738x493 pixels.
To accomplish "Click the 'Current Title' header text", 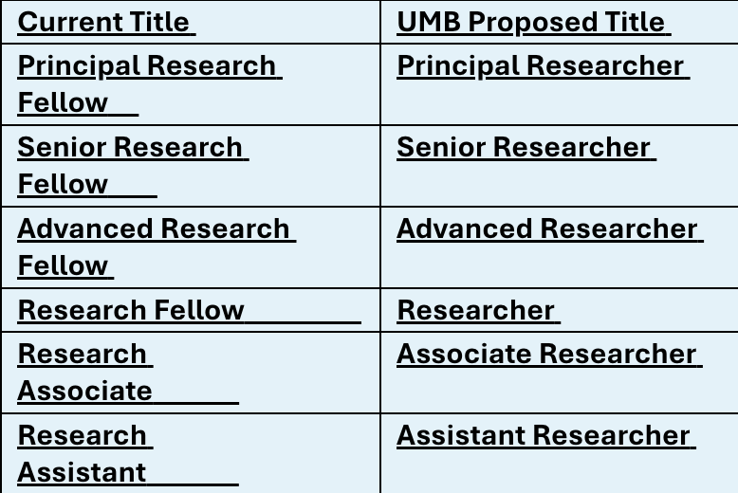I will coord(103,22).
